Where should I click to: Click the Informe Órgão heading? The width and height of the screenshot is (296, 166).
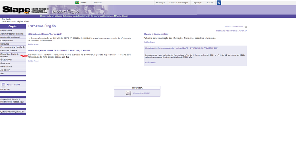pyautogui.click(x=42, y=26)
